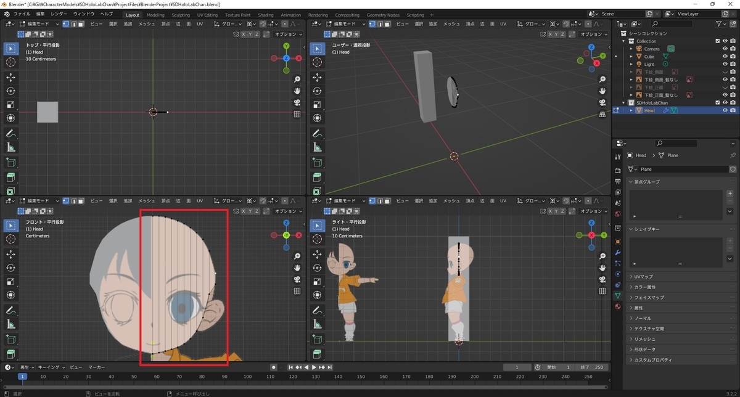Viewport: 740px width, 397px height.
Task: Open the Tool properties tab
Action: click(618, 157)
